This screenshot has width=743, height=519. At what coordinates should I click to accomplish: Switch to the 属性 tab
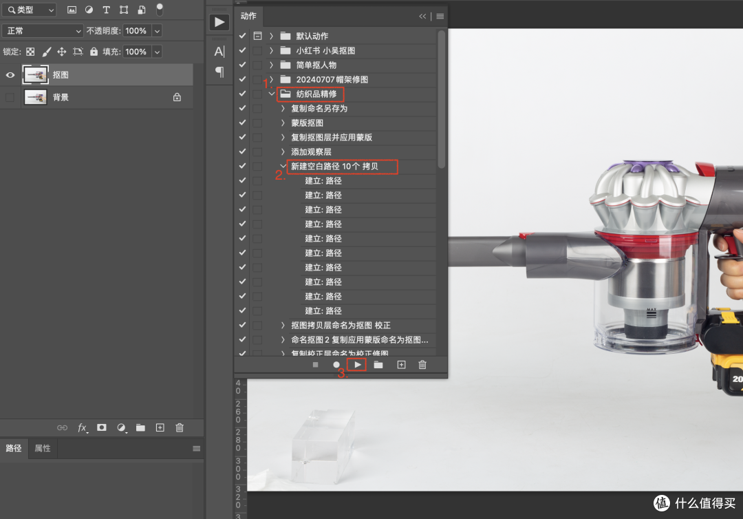(43, 448)
